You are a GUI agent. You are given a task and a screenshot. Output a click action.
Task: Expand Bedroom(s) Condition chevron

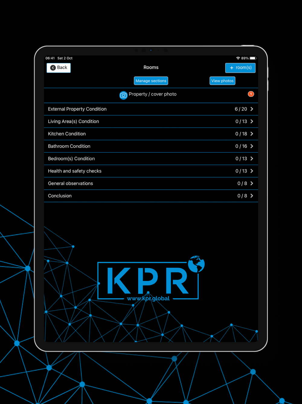click(x=252, y=159)
